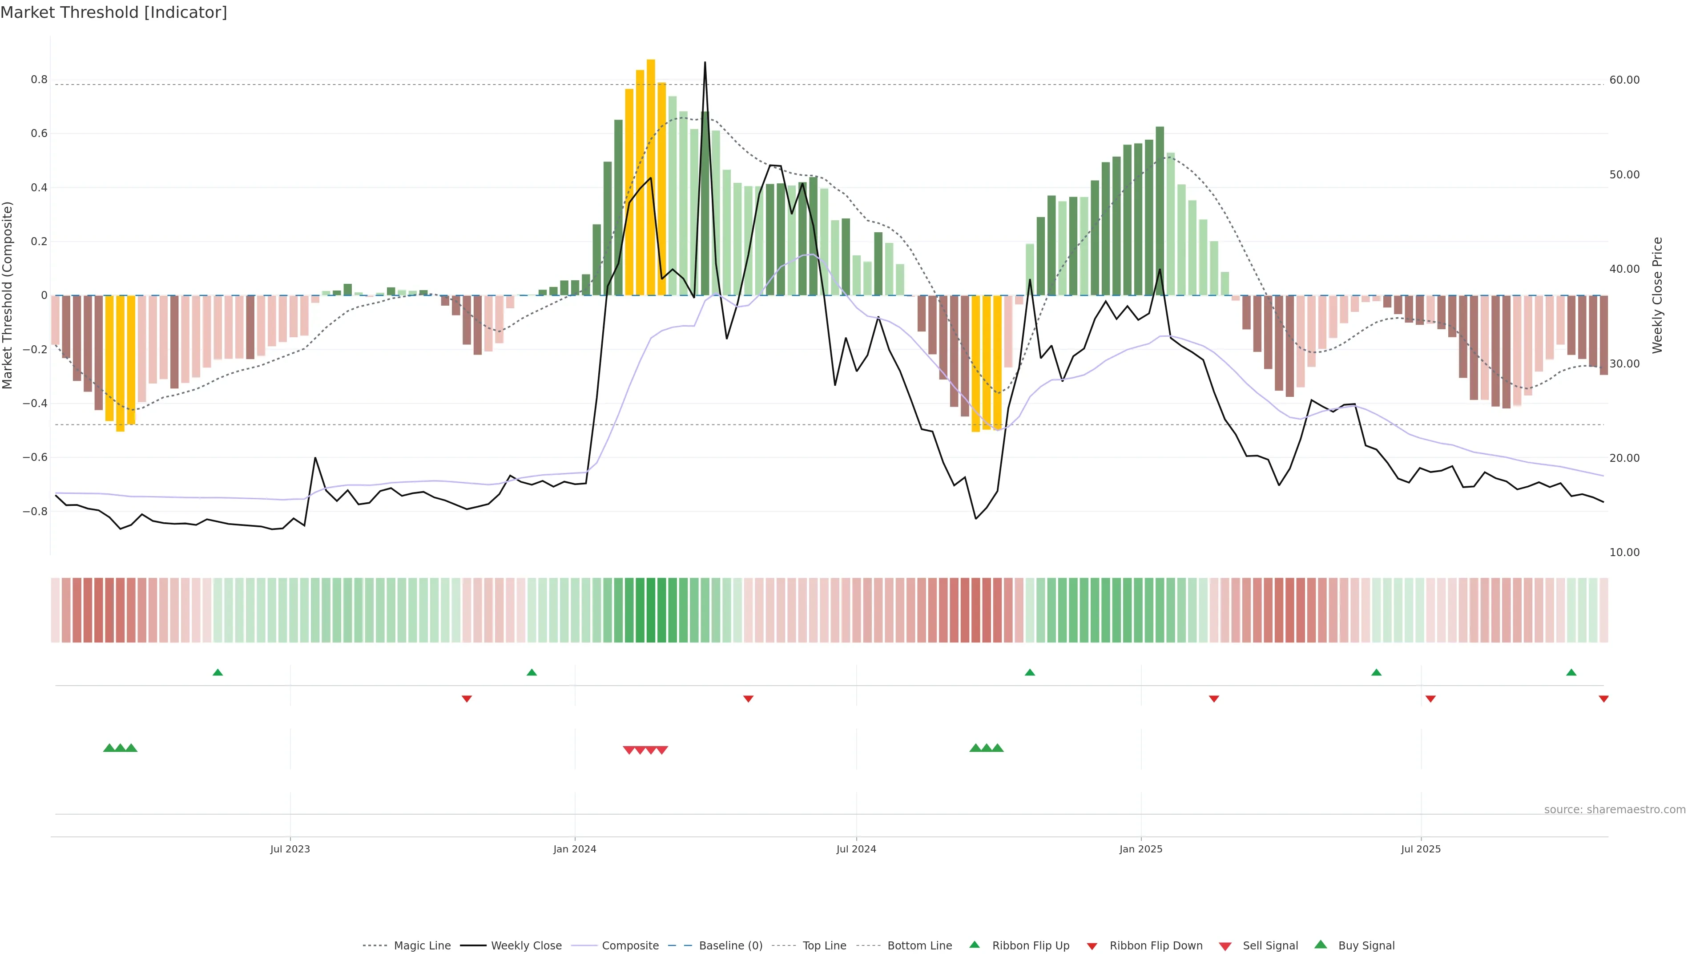Image resolution: width=1708 pixels, height=961 pixels.
Task: Toggle the Composite legend entry
Action: 630,946
